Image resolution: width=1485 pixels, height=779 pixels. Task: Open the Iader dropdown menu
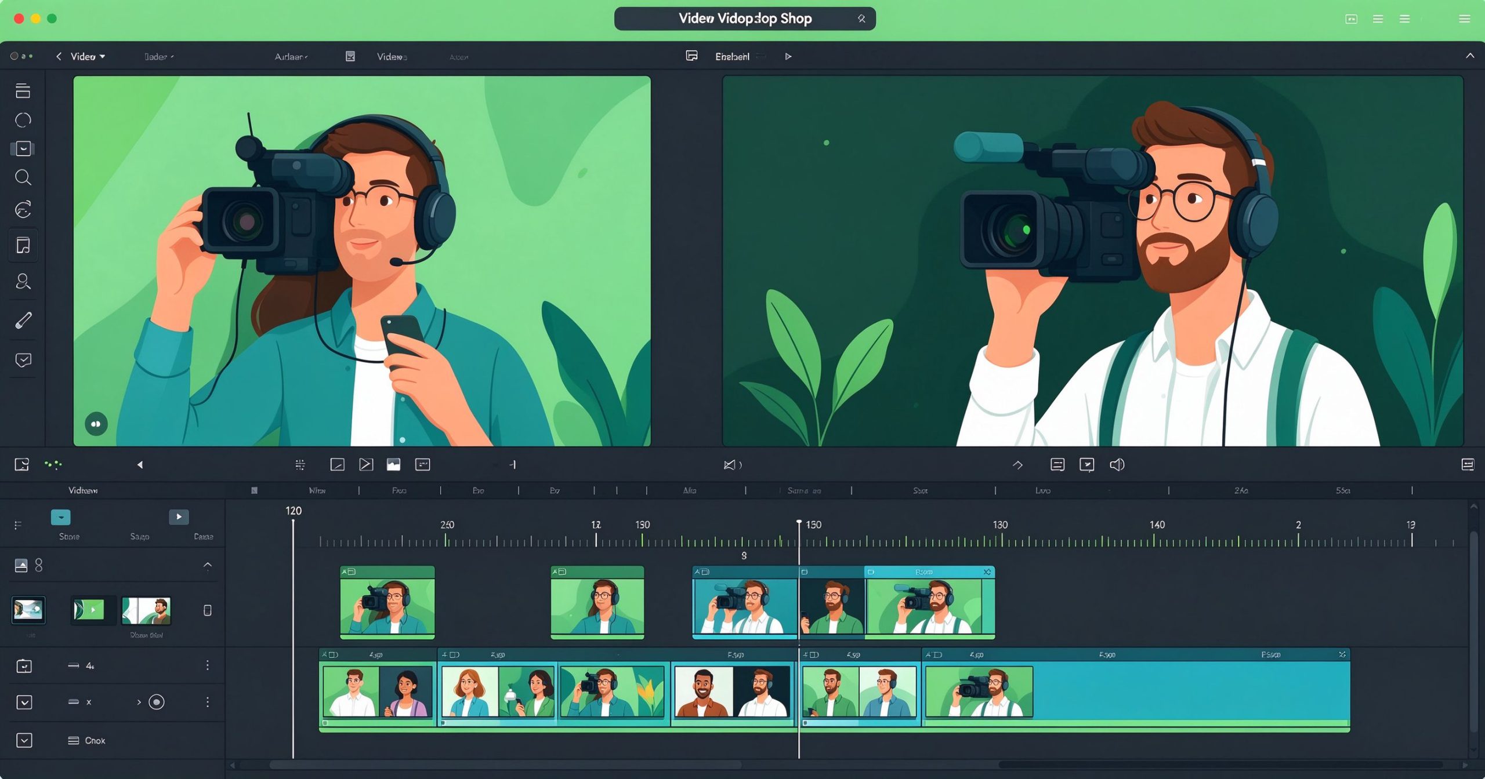159,57
